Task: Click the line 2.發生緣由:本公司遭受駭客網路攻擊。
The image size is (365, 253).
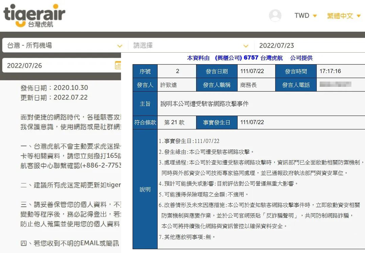Action: tap(206, 152)
